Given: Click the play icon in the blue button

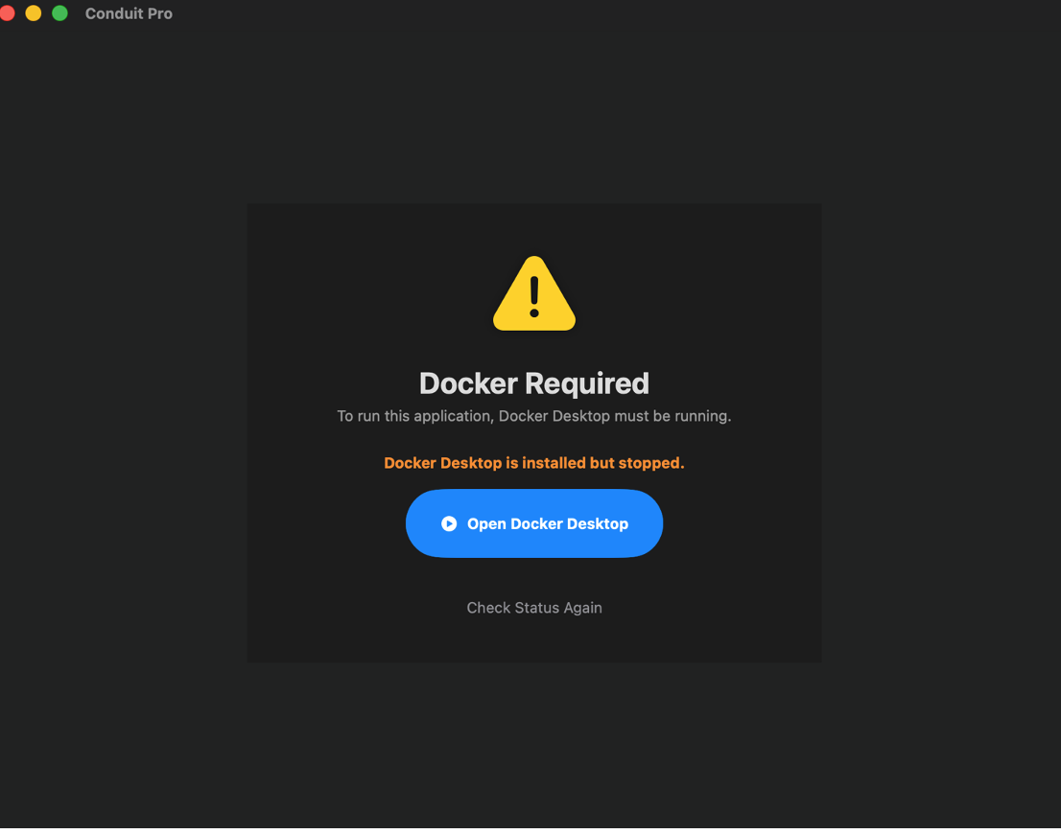Looking at the screenshot, I should [x=449, y=523].
